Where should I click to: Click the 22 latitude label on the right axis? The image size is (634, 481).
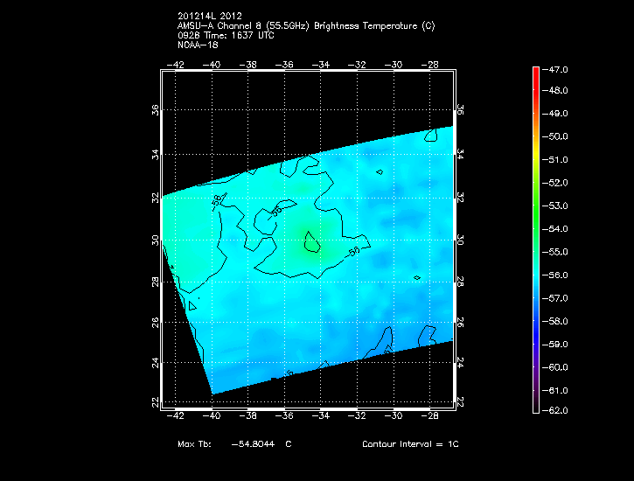pyautogui.click(x=460, y=401)
